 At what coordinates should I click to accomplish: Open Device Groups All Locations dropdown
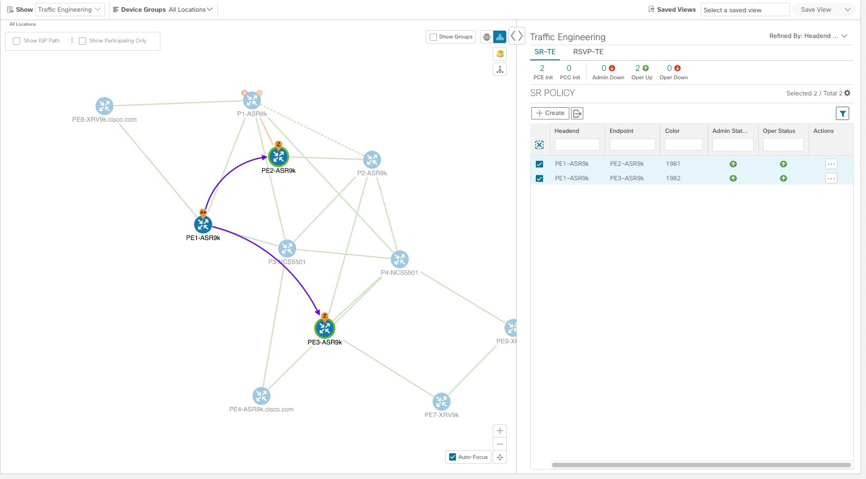pyautogui.click(x=191, y=9)
